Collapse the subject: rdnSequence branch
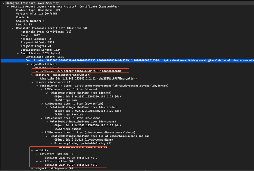 pos(32,168)
